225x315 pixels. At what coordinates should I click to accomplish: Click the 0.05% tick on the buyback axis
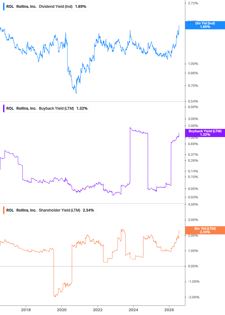(193, 189)
